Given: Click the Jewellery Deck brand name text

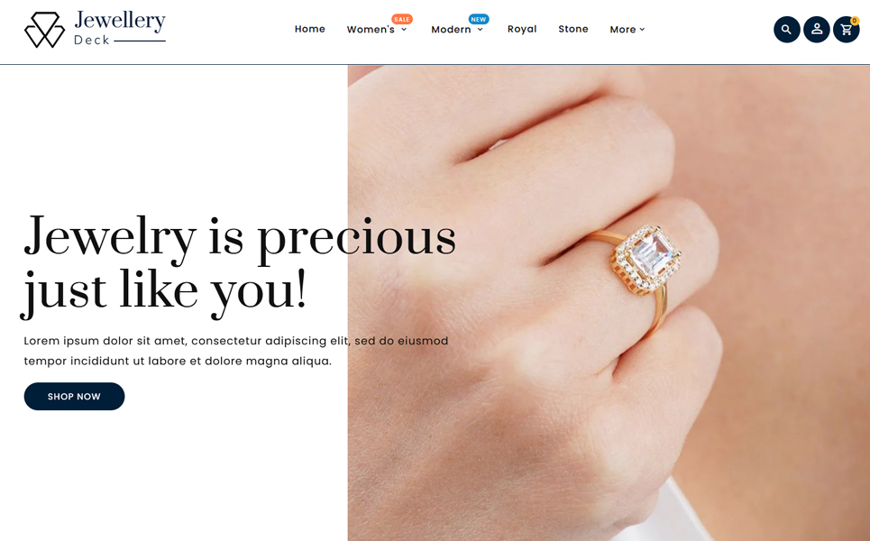Looking at the screenshot, I should click(120, 28).
